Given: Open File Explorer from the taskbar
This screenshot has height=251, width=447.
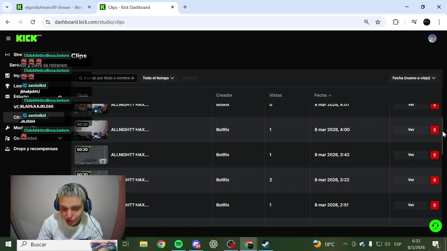Looking at the screenshot, I should tap(144, 244).
